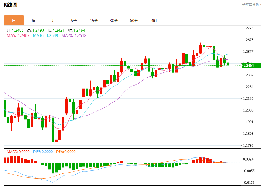Screen dimensions: 263x186
Task: Click the 0.0024 MACD axis label
Action: point(248,159)
